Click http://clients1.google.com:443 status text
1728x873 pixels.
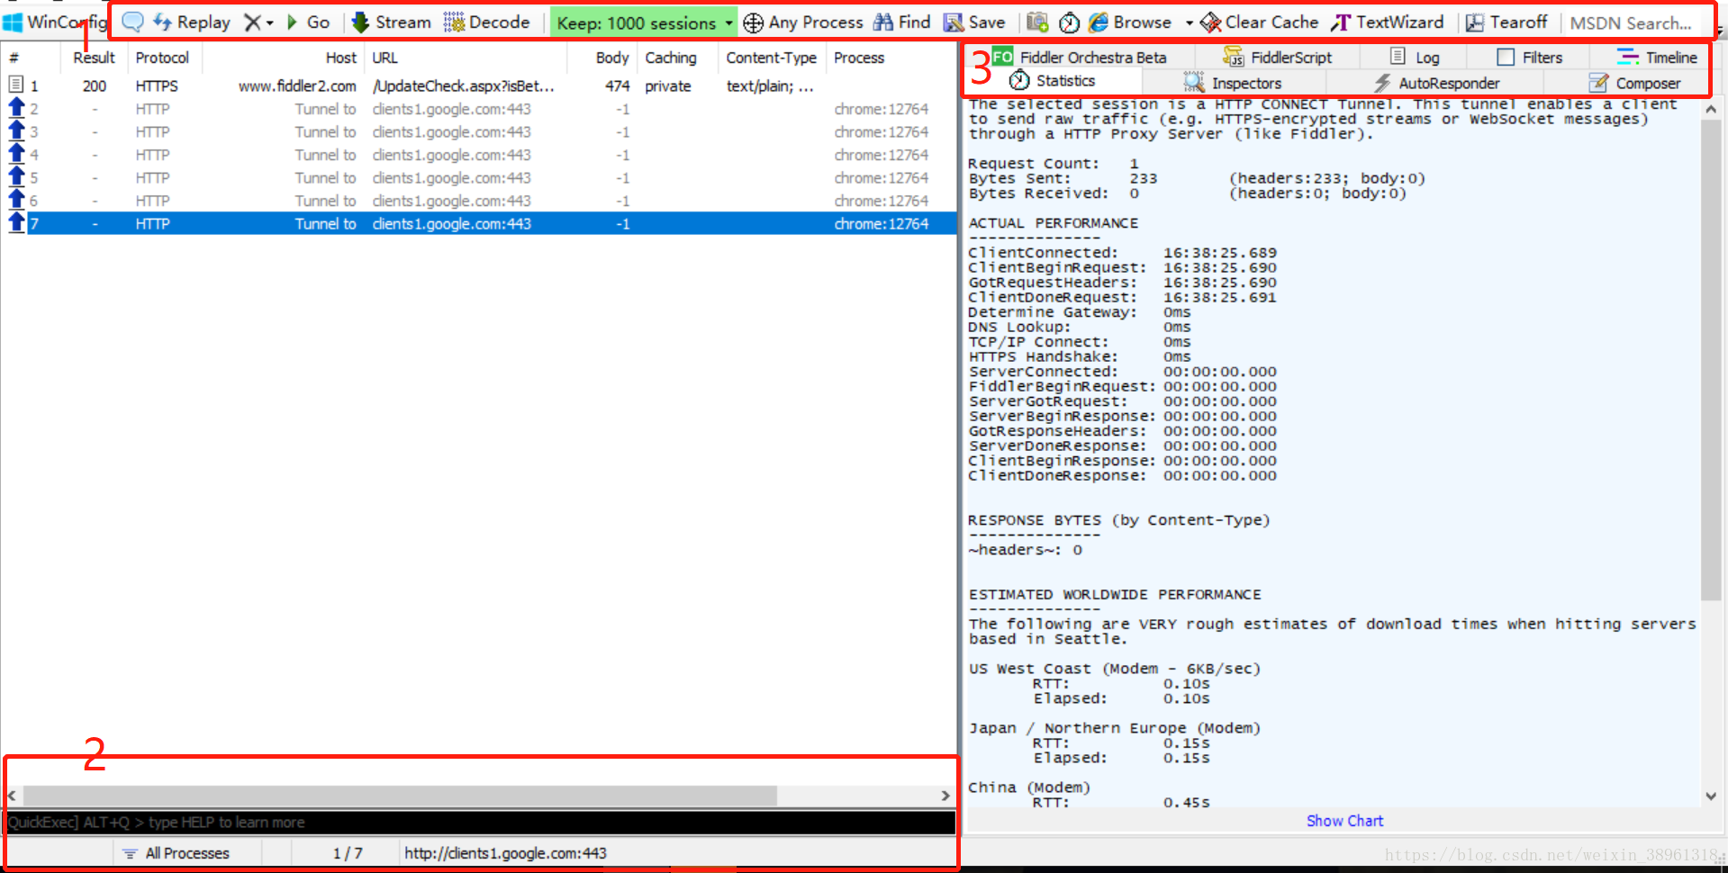[x=505, y=853]
